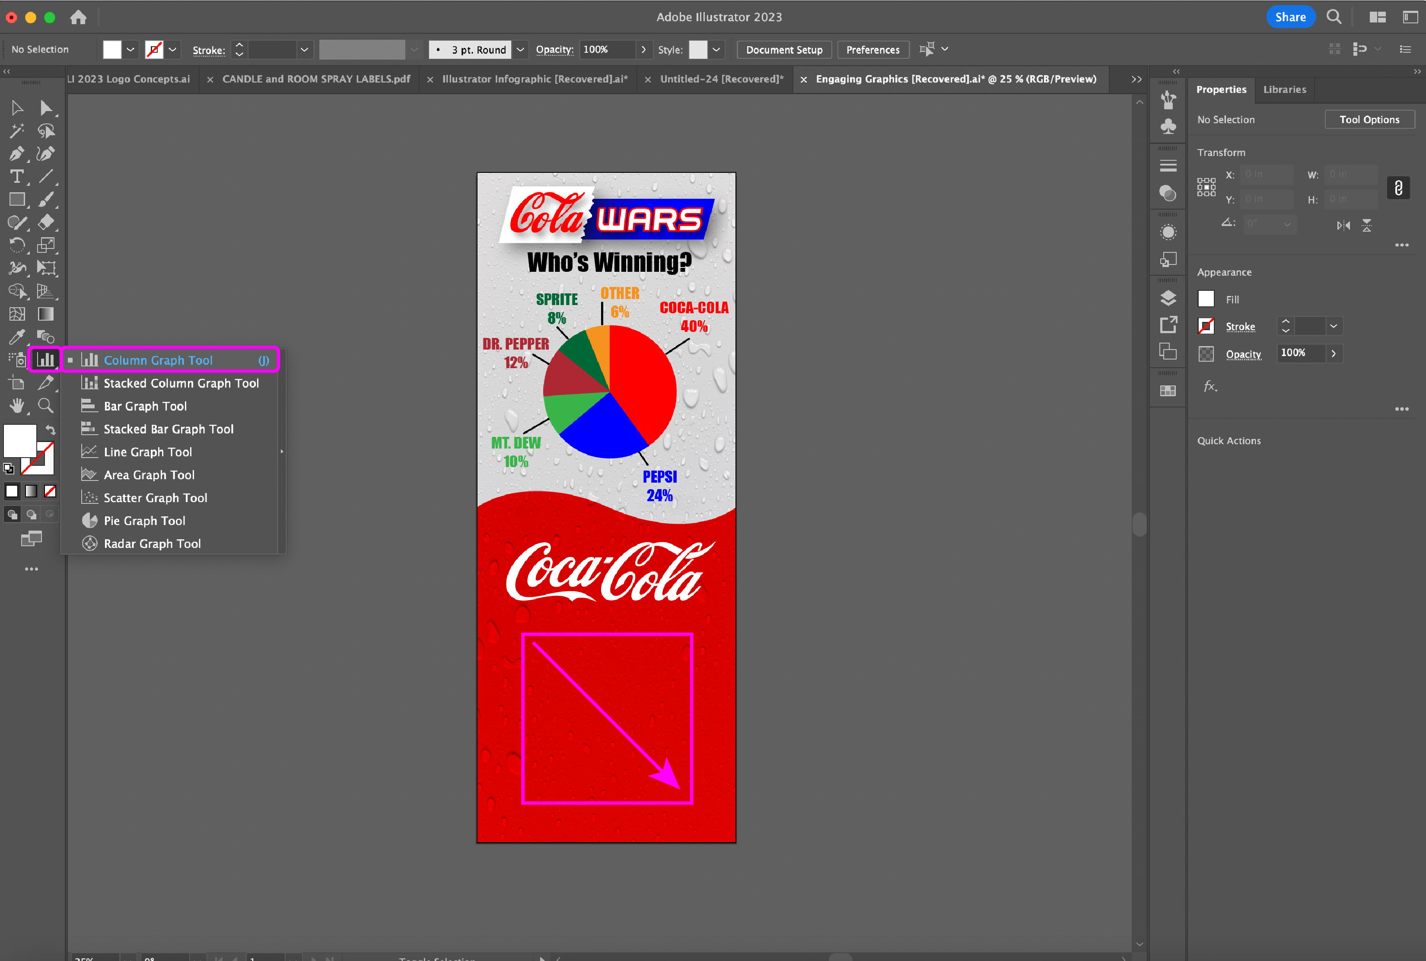Toggle constrain width and height proportions
1426x961 pixels.
click(1398, 188)
